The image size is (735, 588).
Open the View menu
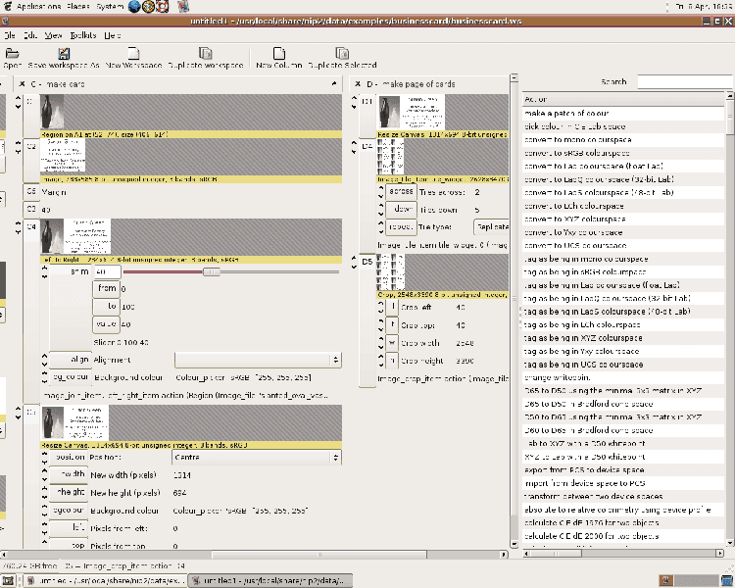click(x=53, y=34)
